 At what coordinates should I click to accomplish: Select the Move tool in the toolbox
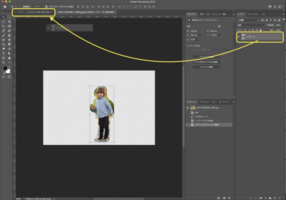[x=3, y=17]
